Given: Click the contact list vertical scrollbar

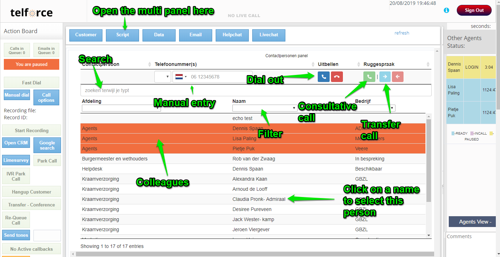Looking at the screenshot, I should 429,160.
